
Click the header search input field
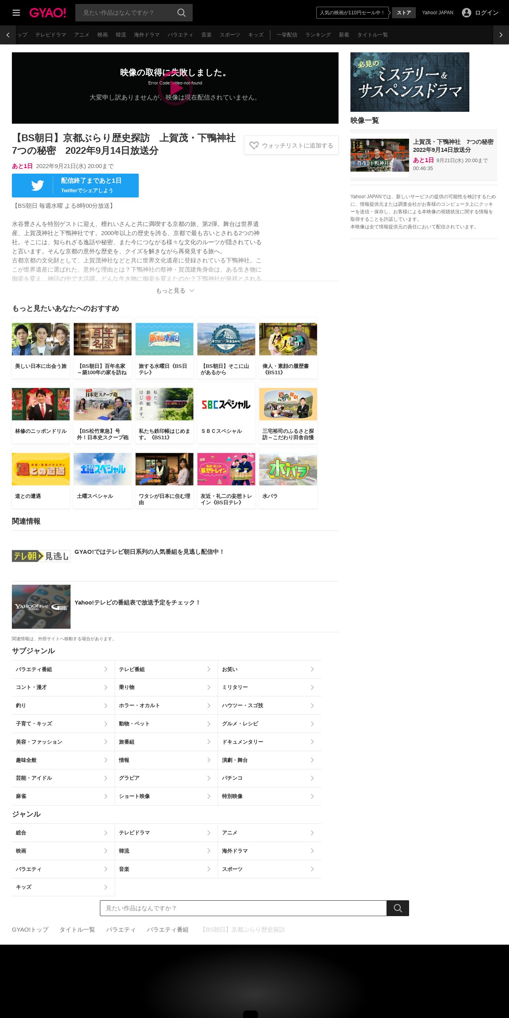(126, 13)
